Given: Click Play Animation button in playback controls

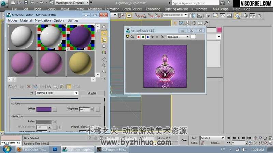Looking at the screenshot, I should click(x=239, y=138).
